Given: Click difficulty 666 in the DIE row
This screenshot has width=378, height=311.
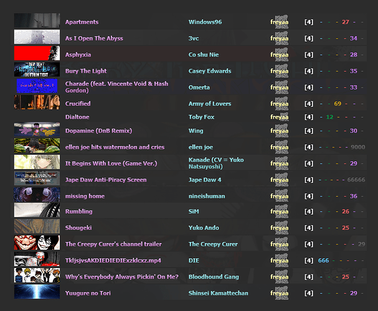Looking at the screenshot, I should tap(323, 260).
